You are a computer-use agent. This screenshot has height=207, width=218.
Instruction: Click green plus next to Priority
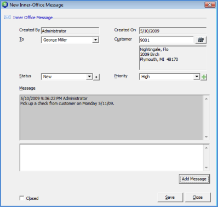(x=204, y=77)
